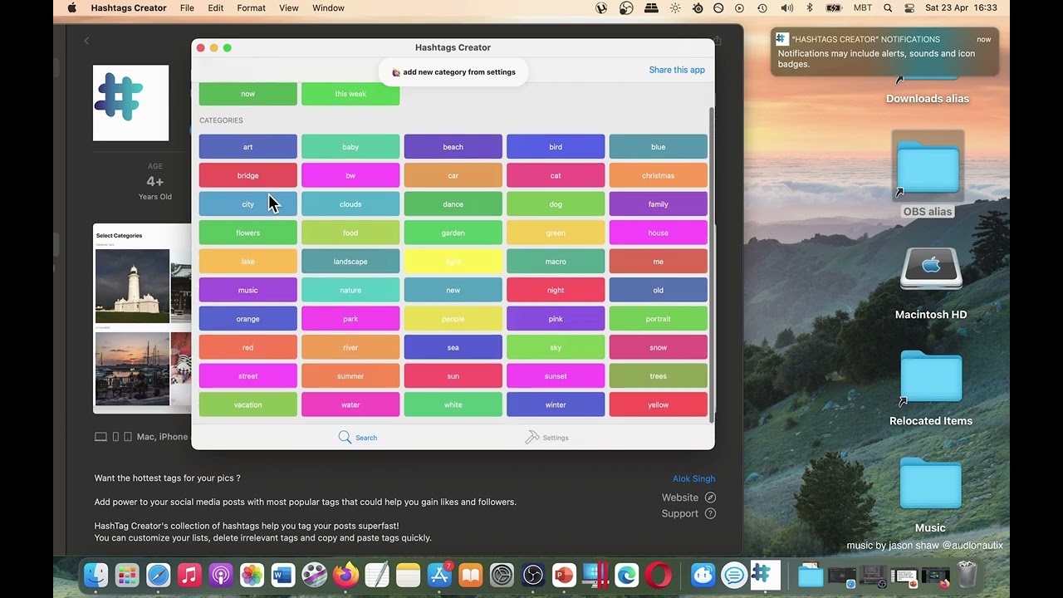
Task: Click the Hashtags Creator window scrollbar
Action: click(711, 264)
